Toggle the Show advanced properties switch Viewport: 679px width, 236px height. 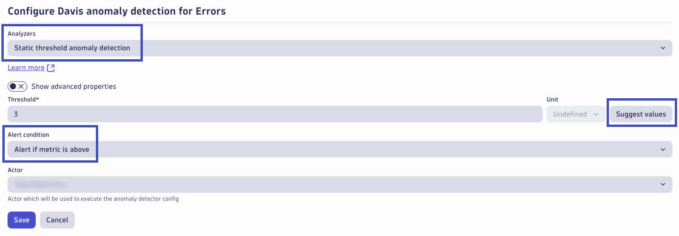(x=17, y=87)
